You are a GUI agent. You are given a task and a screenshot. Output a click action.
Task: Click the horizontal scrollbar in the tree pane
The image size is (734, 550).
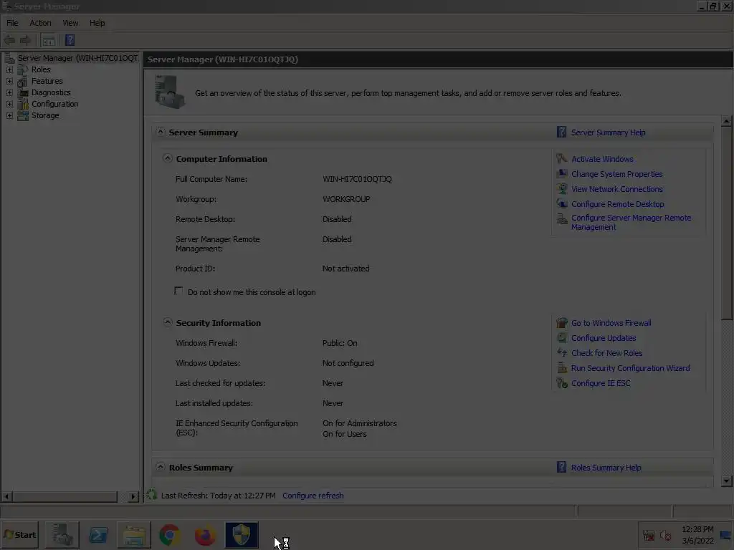point(65,496)
